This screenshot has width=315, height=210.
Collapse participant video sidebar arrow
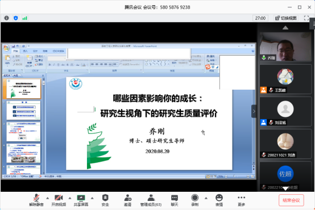coord(254,111)
